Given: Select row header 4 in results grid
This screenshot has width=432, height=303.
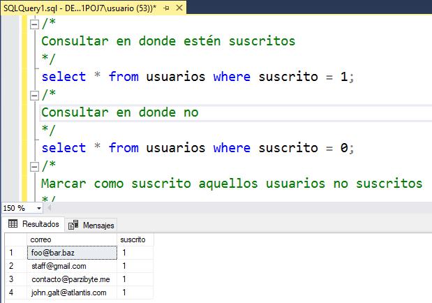Looking at the screenshot, I should (16, 293).
